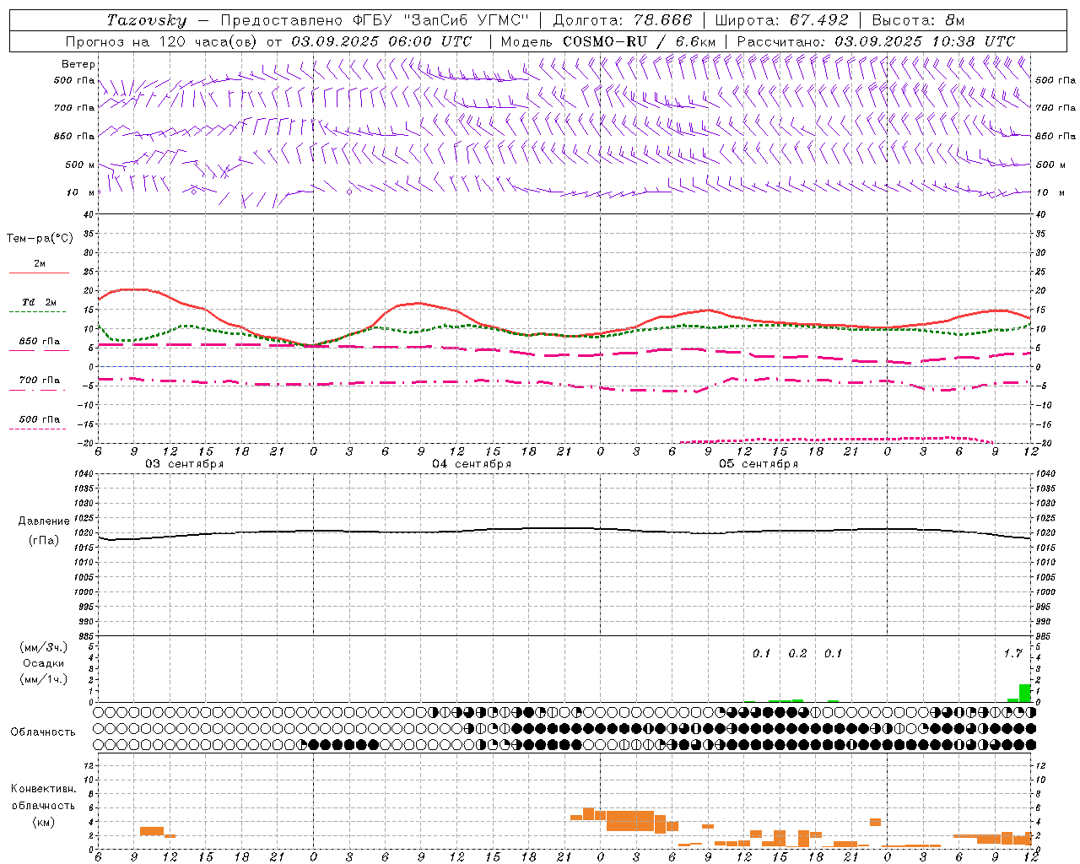Click the "Td 2м" dew point legend

point(40,302)
